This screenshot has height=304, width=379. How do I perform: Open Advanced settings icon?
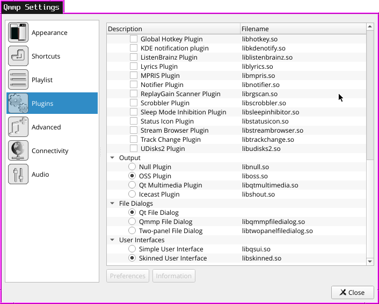pyautogui.click(x=18, y=127)
